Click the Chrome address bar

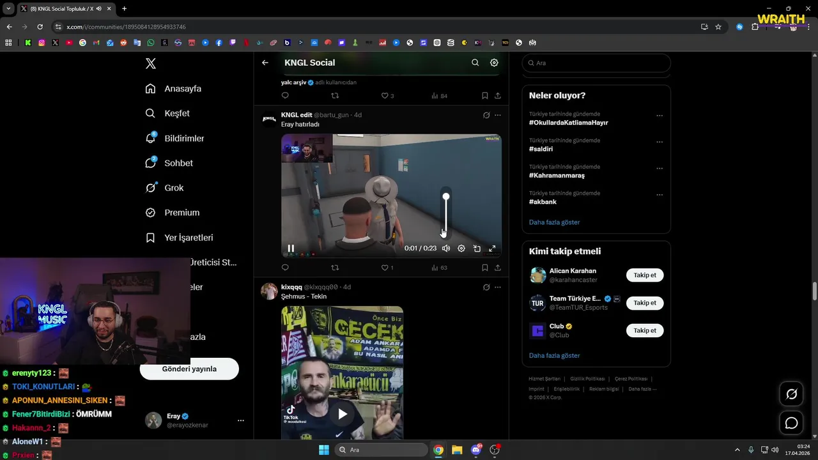click(x=377, y=27)
